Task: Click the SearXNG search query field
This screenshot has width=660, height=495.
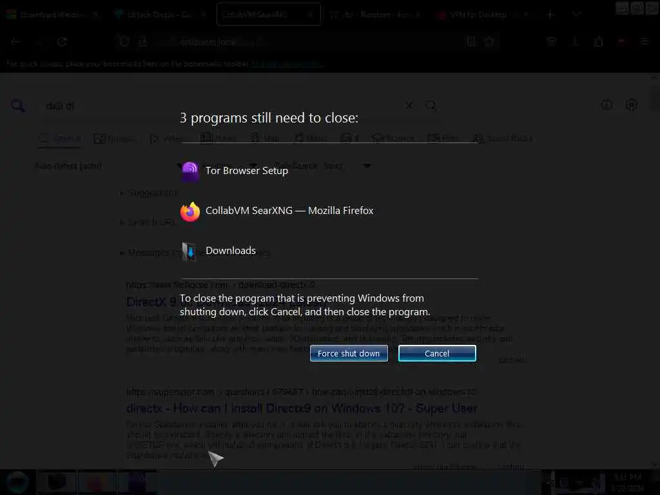Action: point(221,106)
